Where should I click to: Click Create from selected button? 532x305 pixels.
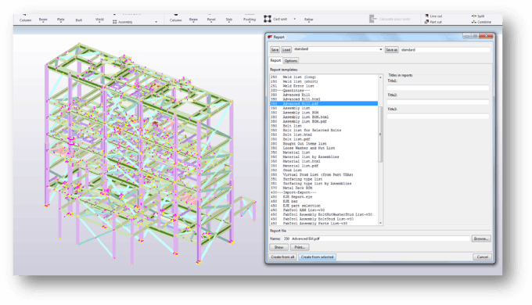317,257
